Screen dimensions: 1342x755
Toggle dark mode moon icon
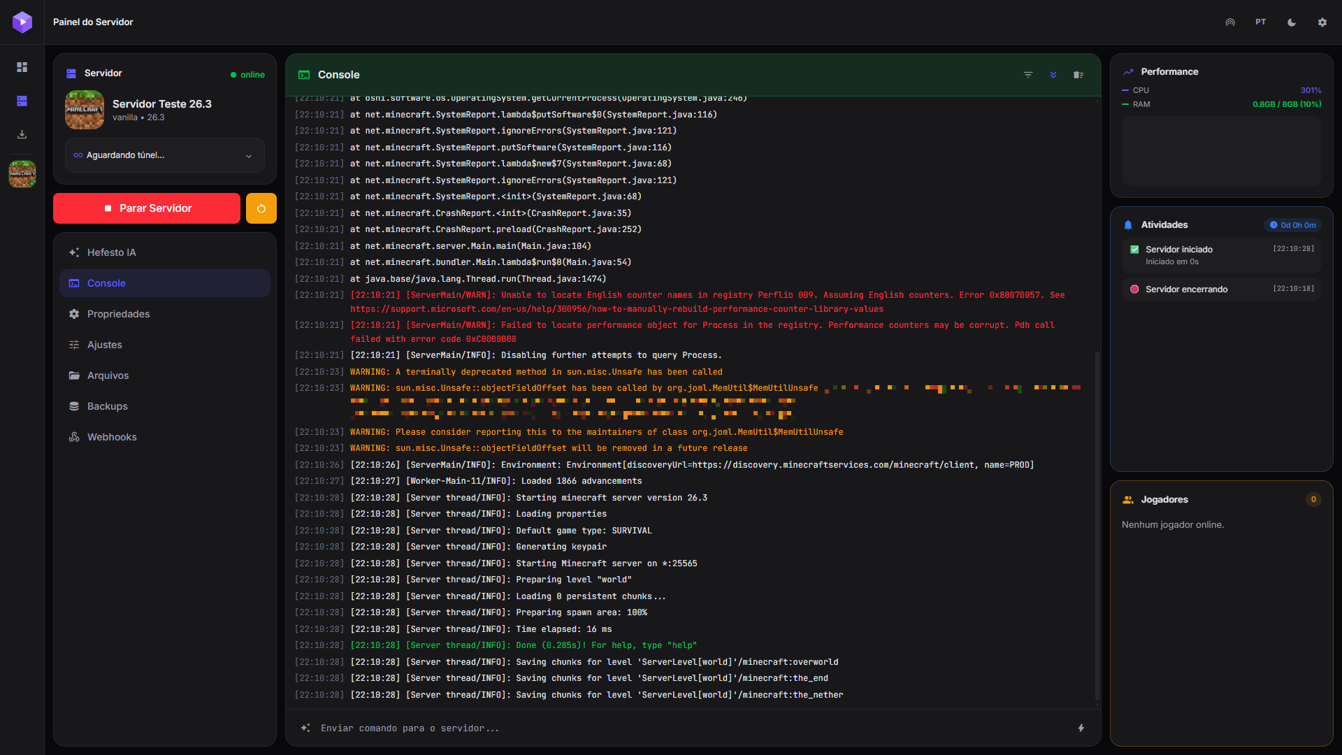pos(1292,22)
